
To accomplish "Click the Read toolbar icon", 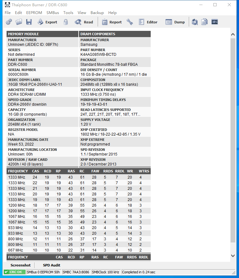I will pyautogui.click(x=78, y=22).
